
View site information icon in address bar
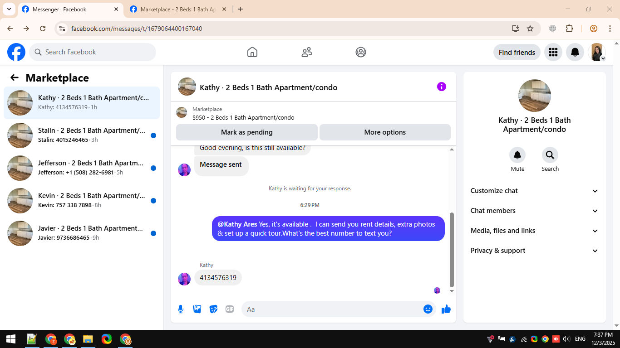(63, 29)
